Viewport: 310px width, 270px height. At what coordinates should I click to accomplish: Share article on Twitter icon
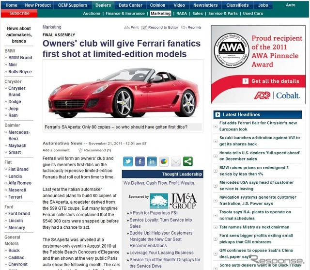128,161
